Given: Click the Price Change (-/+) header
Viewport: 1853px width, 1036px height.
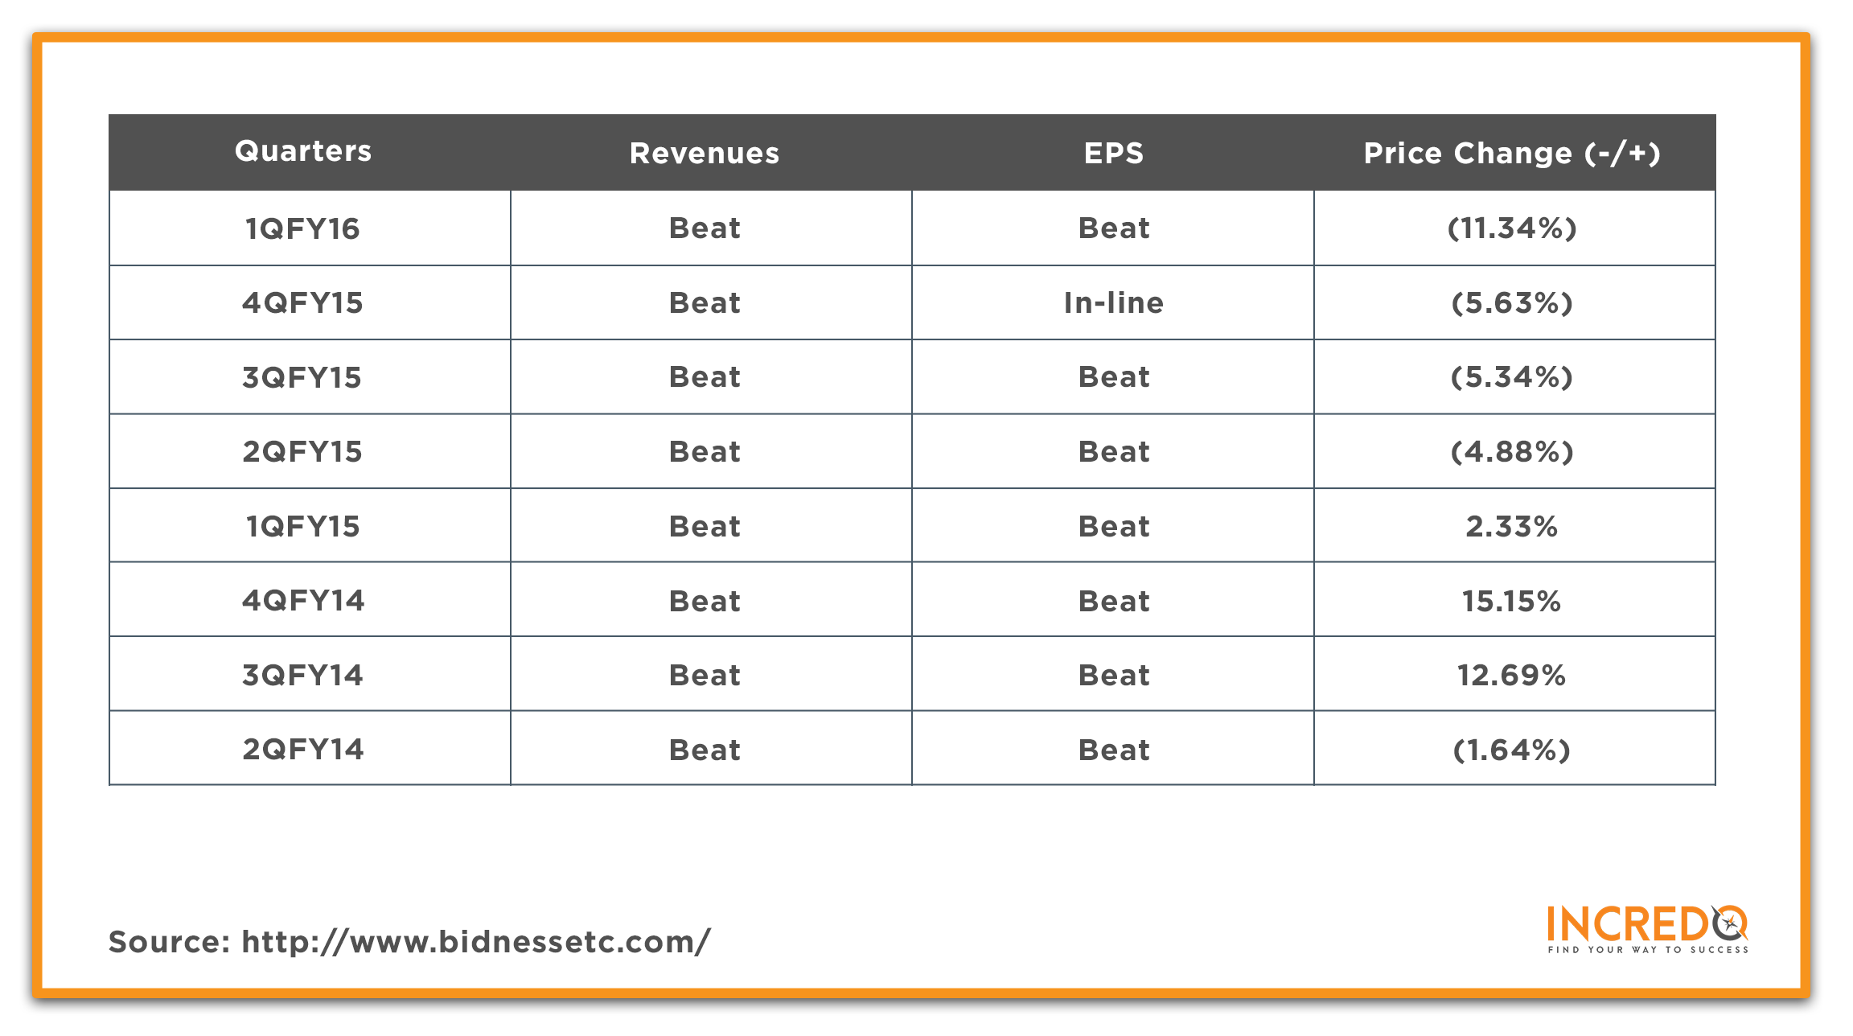Looking at the screenshot, I should pyautogui.click(x=1512, y=153).
